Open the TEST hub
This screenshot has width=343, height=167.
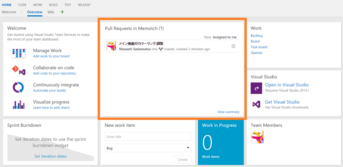(x=68, y=5)
